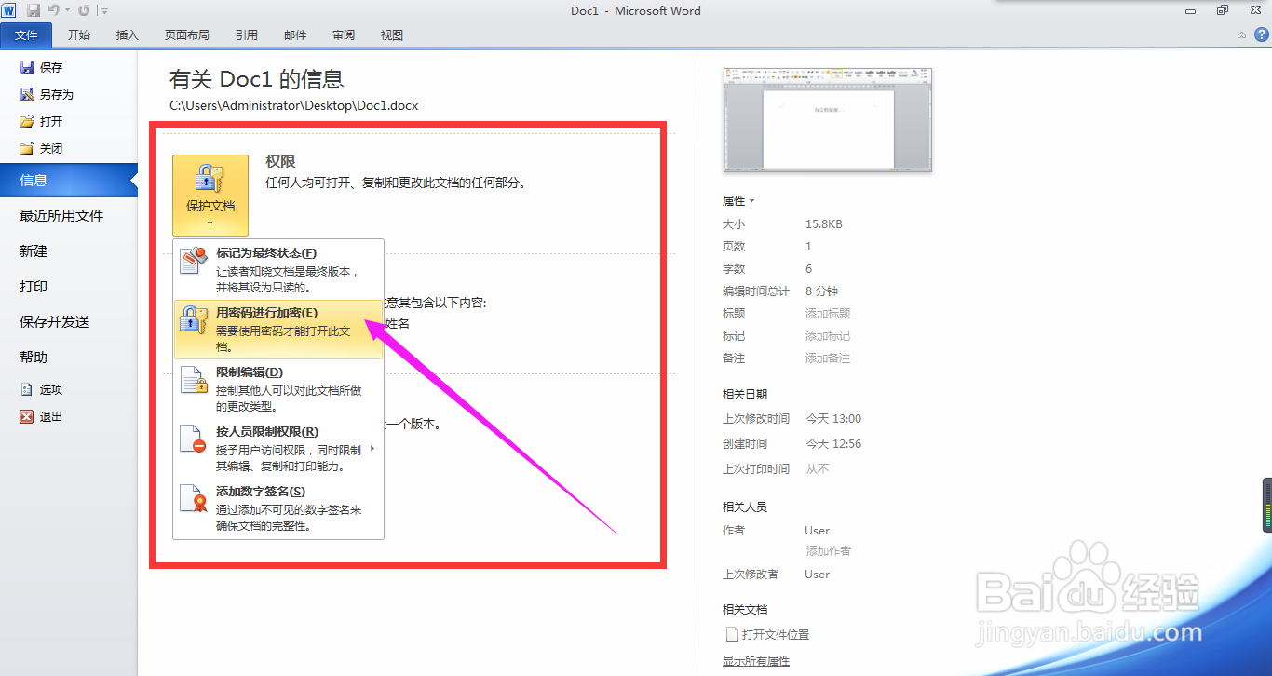Click the Undo icon in quick access toolbar
This screenshot has height=676, width=1272.
54,10
